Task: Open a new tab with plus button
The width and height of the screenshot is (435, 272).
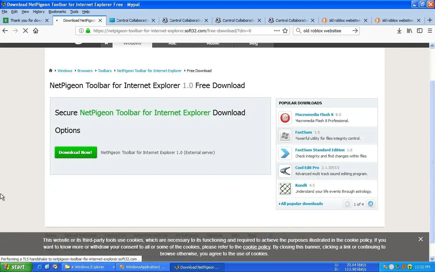Action: pyautogui.click(x=430, y=20)
